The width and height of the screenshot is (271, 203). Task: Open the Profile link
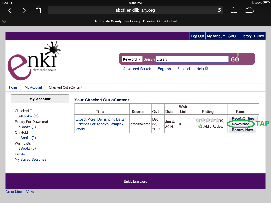click(20, 154)
